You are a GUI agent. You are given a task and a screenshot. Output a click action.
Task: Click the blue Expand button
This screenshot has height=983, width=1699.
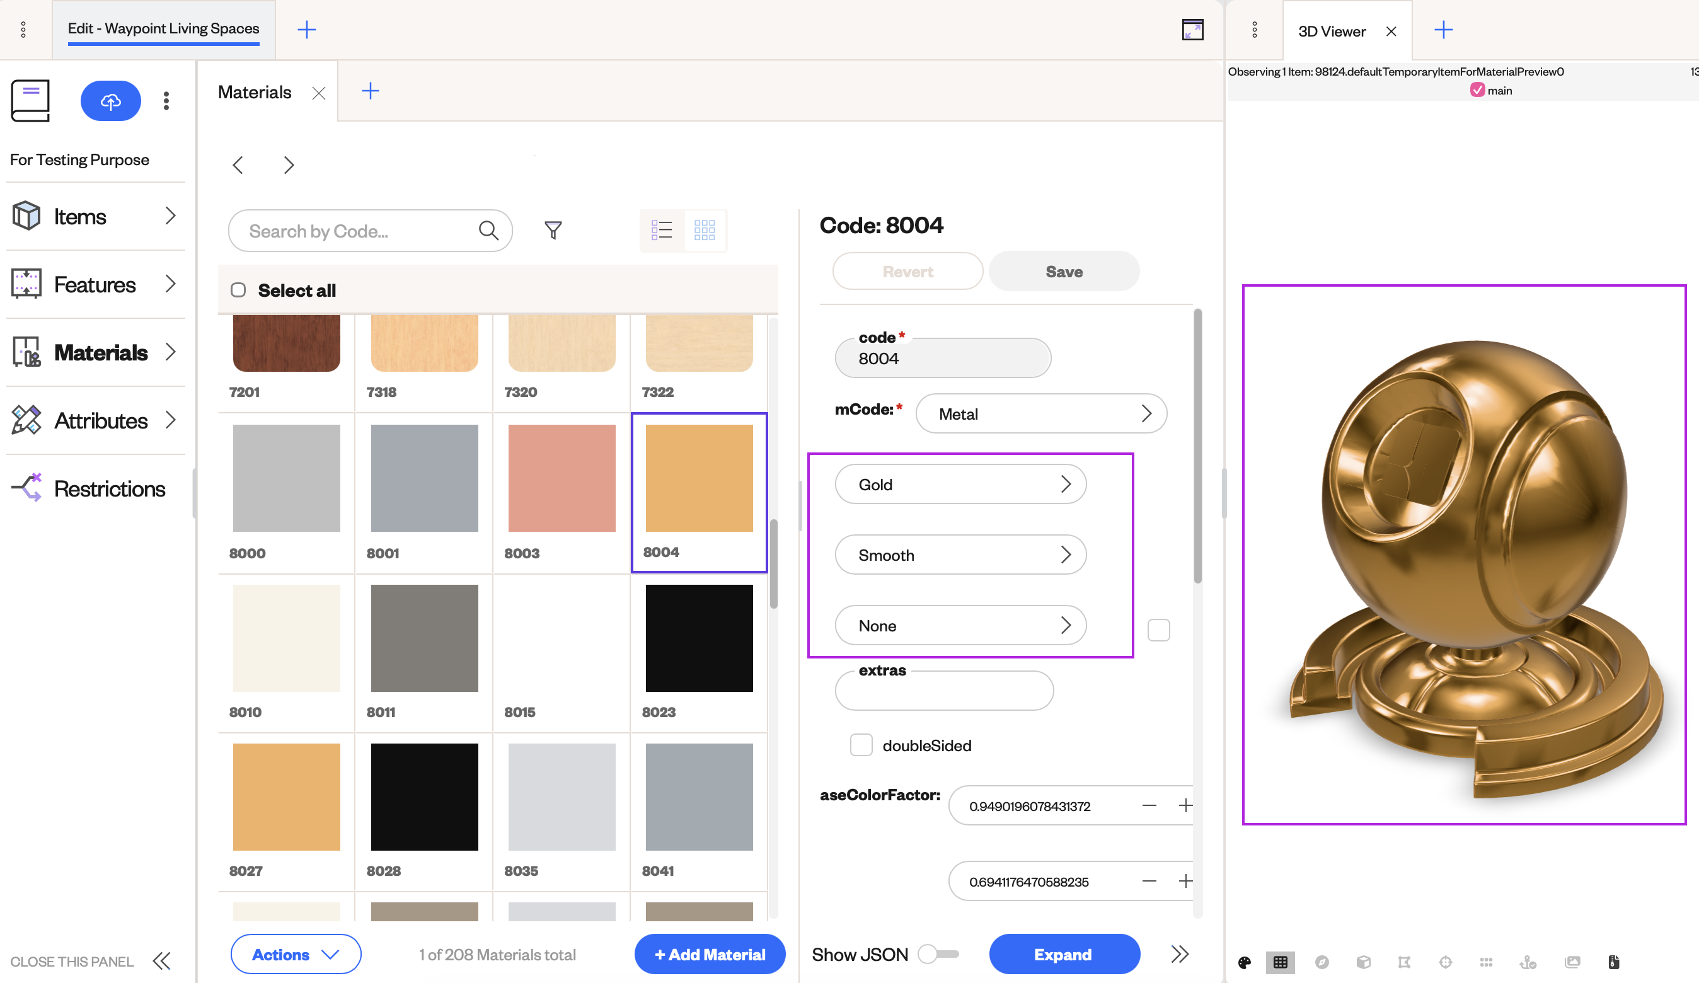click(1064, 954)
